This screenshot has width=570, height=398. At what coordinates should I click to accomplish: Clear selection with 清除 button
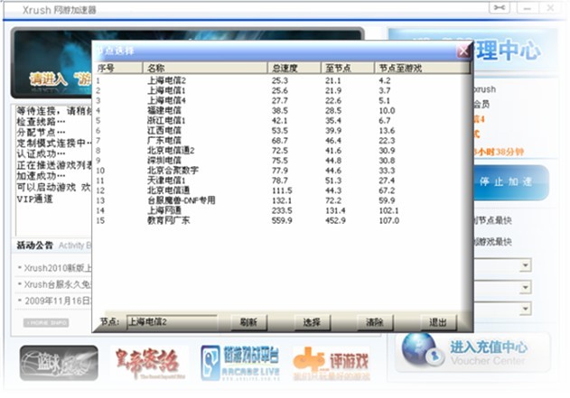click(x=375, y=322)
